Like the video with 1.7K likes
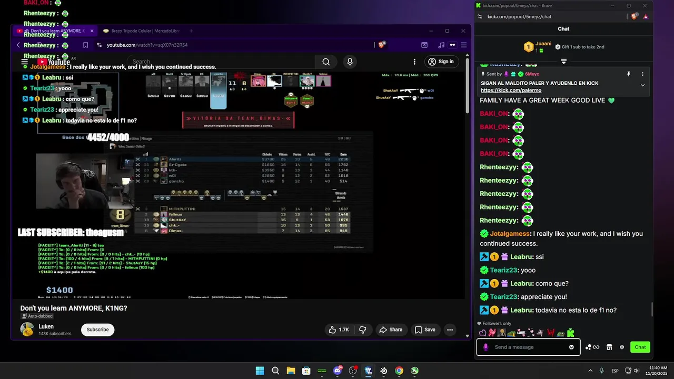The image size is (674, 379). point(339,330)
